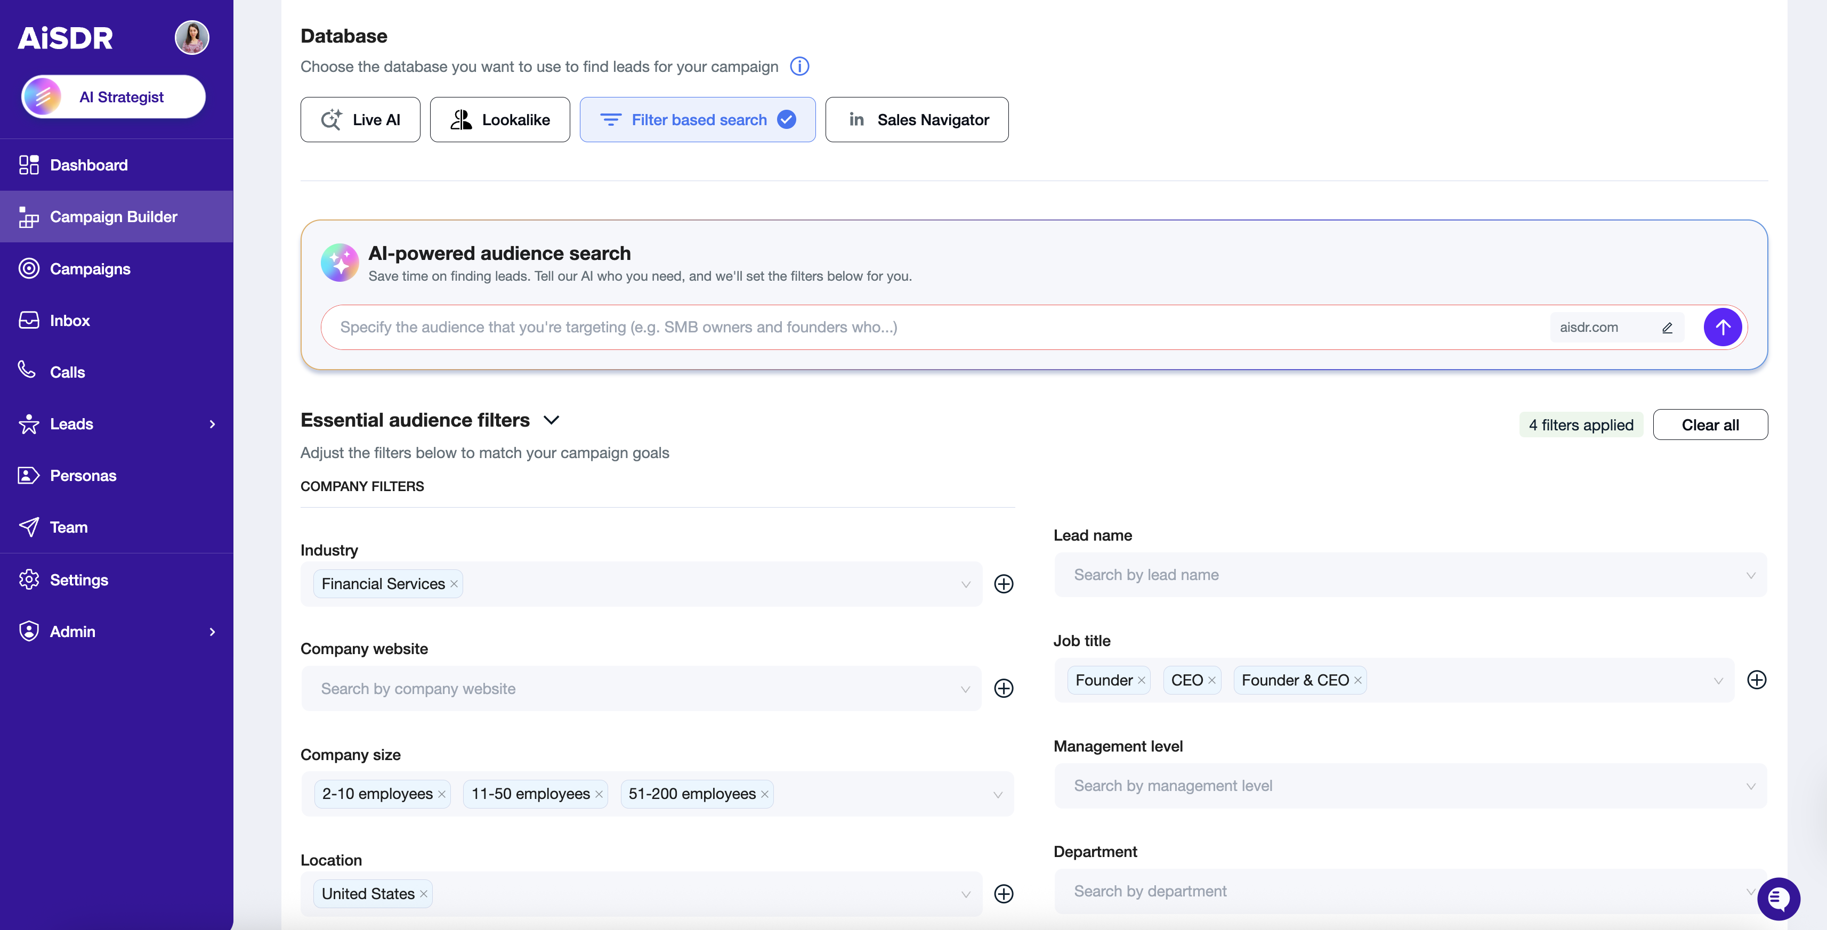The height and width of the screenshot is (930, 1827).
Task: Click the Leads star icon
Action: pyautogui.click(x=29, y=424)
